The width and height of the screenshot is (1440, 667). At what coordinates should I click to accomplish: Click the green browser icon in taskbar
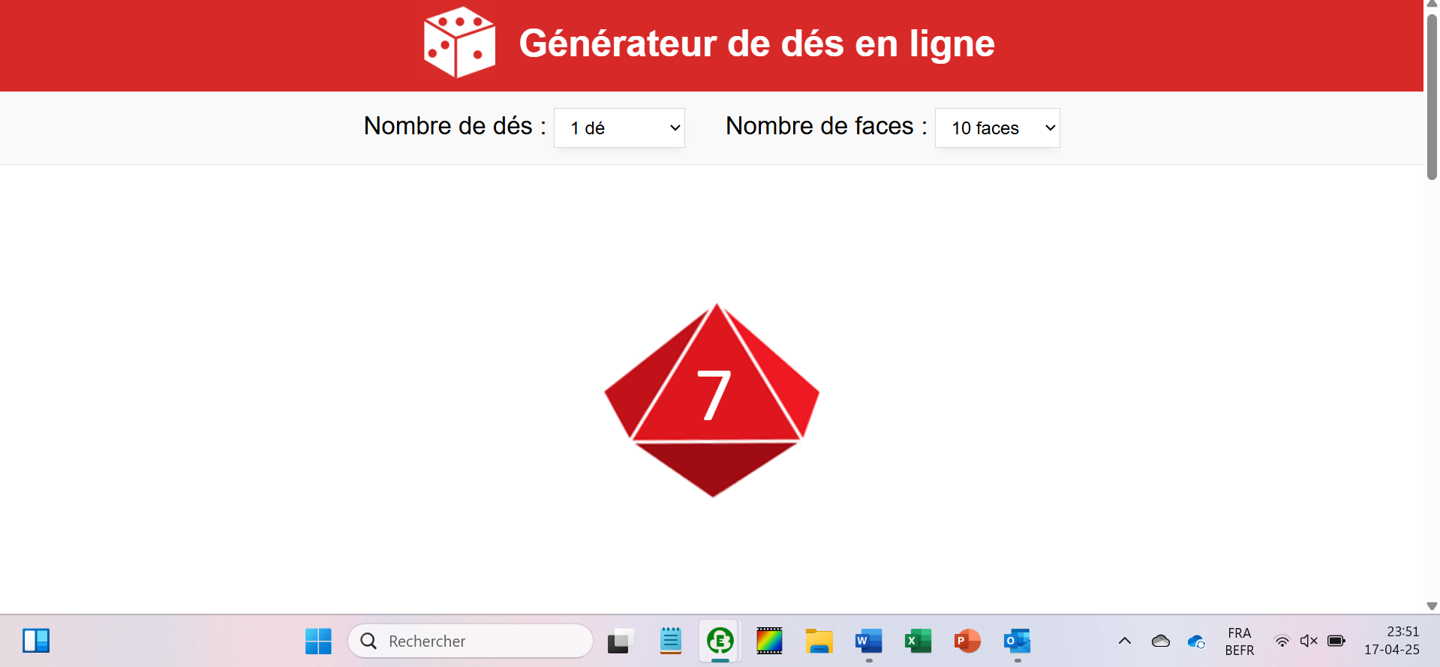pos(720,641)
